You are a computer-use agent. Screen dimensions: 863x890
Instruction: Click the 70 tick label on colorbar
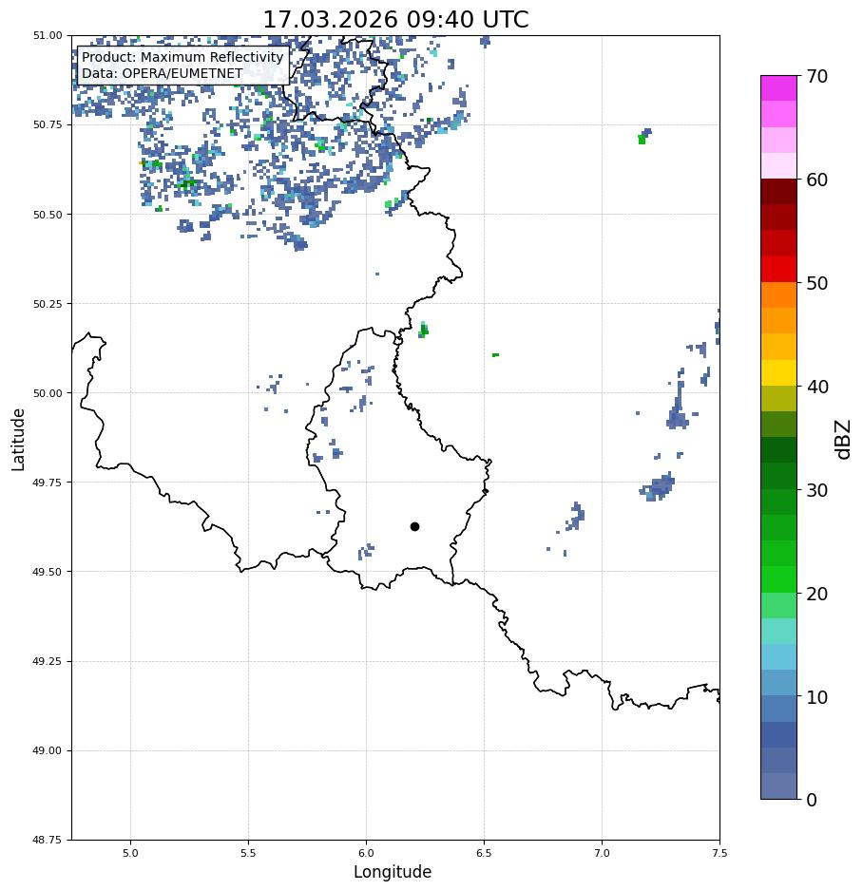tap(817, 76)
